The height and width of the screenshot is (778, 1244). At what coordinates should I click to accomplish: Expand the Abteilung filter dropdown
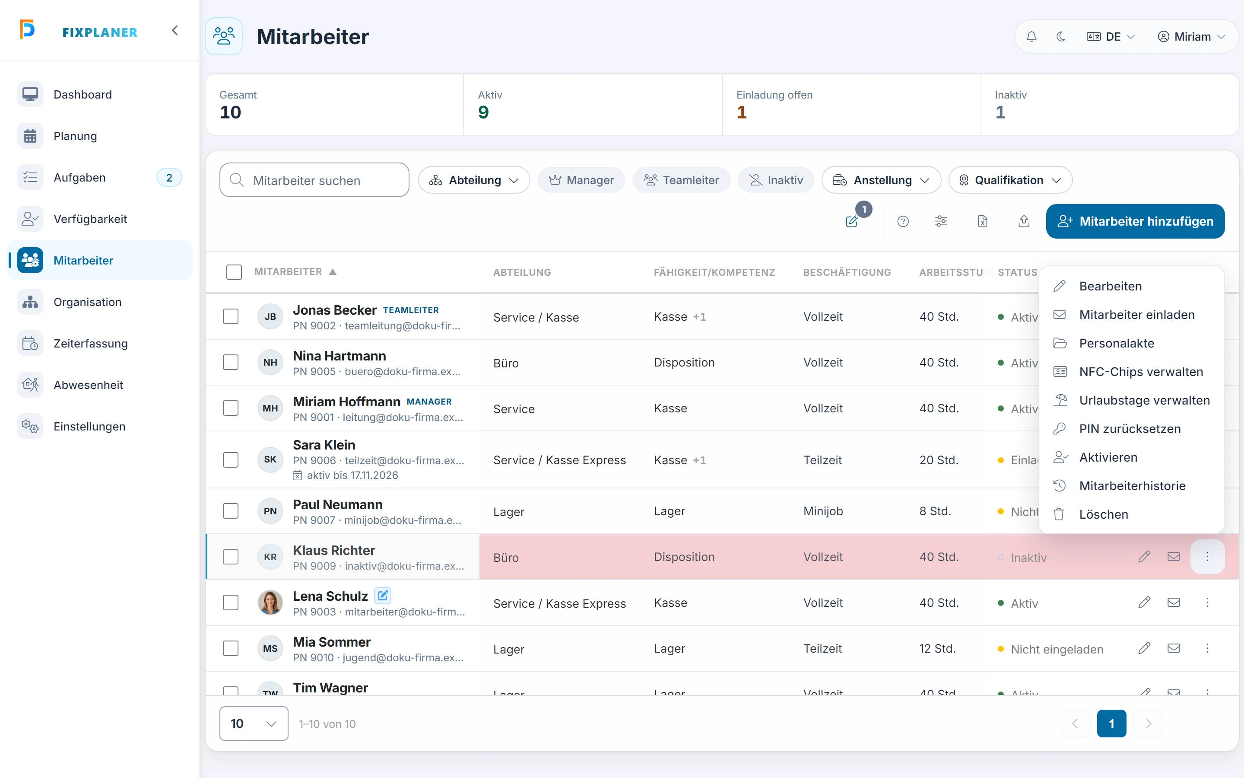tap(474, 180)
